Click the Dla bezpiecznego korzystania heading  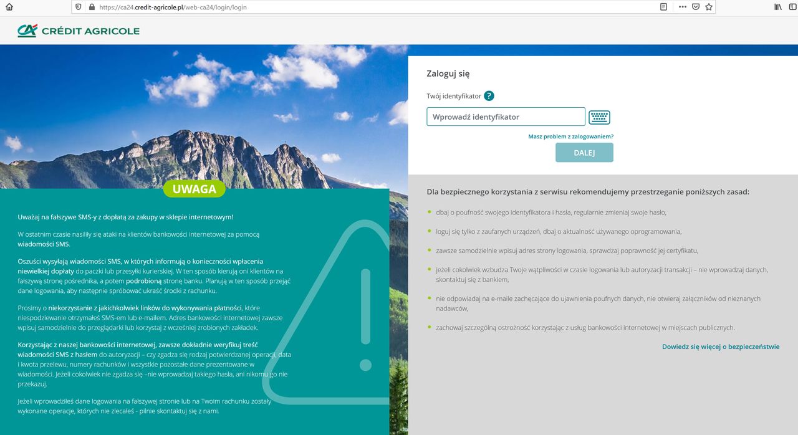(588, 192)
